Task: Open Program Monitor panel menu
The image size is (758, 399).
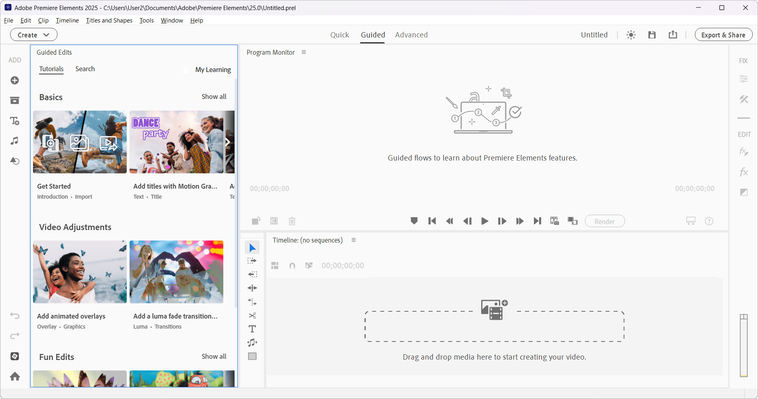Action: [x=304, y=52]
